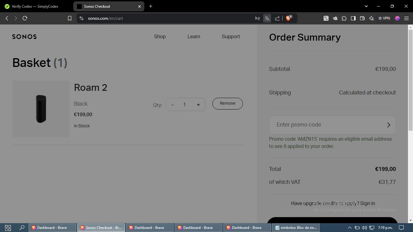The width and height of the screenshot is (413, 232).
Task: Open the Support menu
Action: 231,37
